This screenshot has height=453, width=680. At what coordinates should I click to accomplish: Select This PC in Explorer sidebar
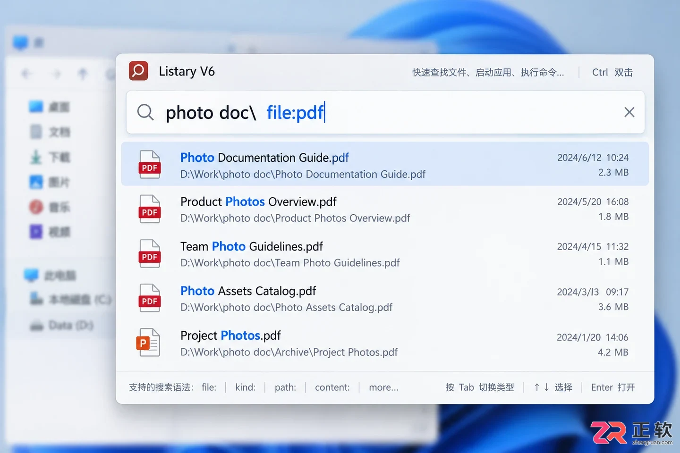click(x=50, y=275)
